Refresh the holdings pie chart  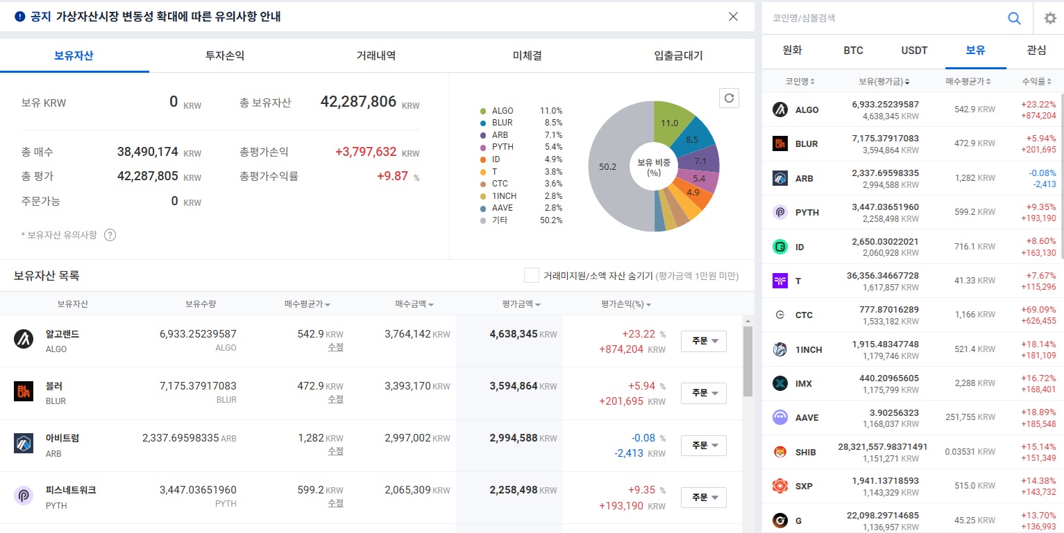pyautogui.click(x=729, y=98)
